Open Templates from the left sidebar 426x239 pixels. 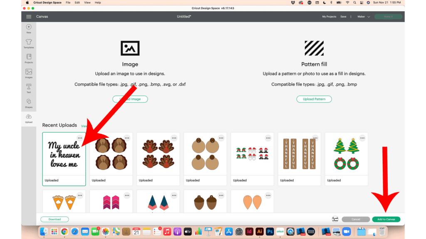click(x=29, y=43)
